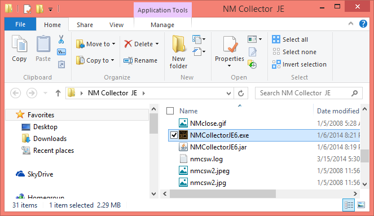
Task: Switch to the Share ribbon tab
Action: [x=85, y=25]
